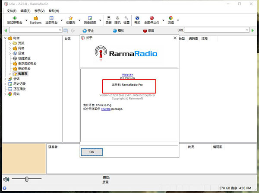Open the File (文件) menu
This screenshot has width=259, height=193.
11,11
